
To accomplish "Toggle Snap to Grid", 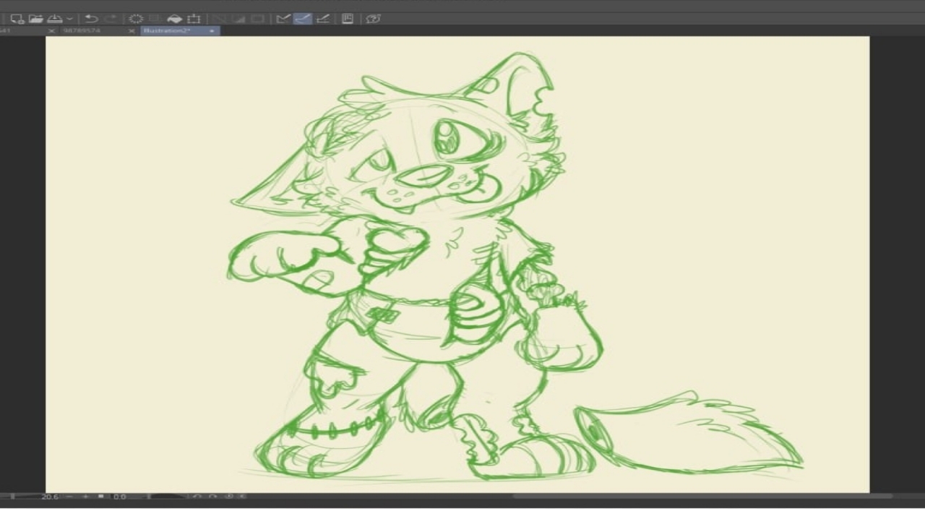I will pos(323,19).
